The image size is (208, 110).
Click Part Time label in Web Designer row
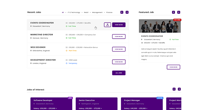pyautogui.click(x=73, y=51)
